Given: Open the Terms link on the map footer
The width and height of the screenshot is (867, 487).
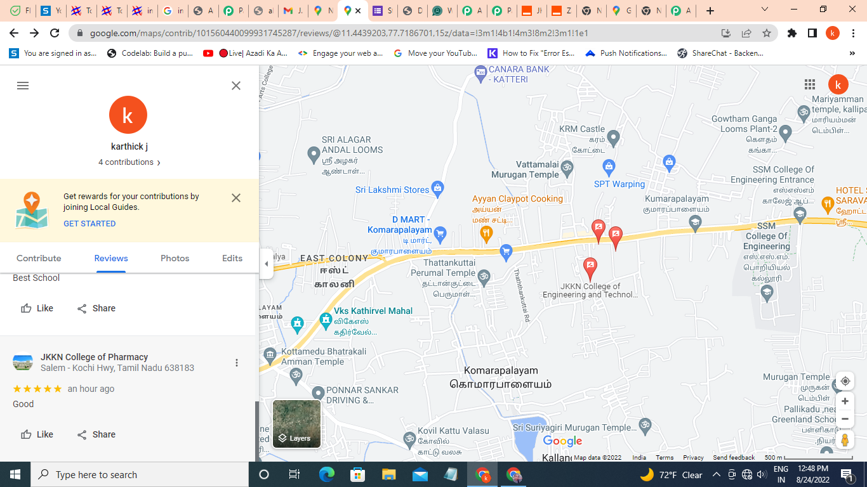Looking at the screenshot, I should (665, 457).
